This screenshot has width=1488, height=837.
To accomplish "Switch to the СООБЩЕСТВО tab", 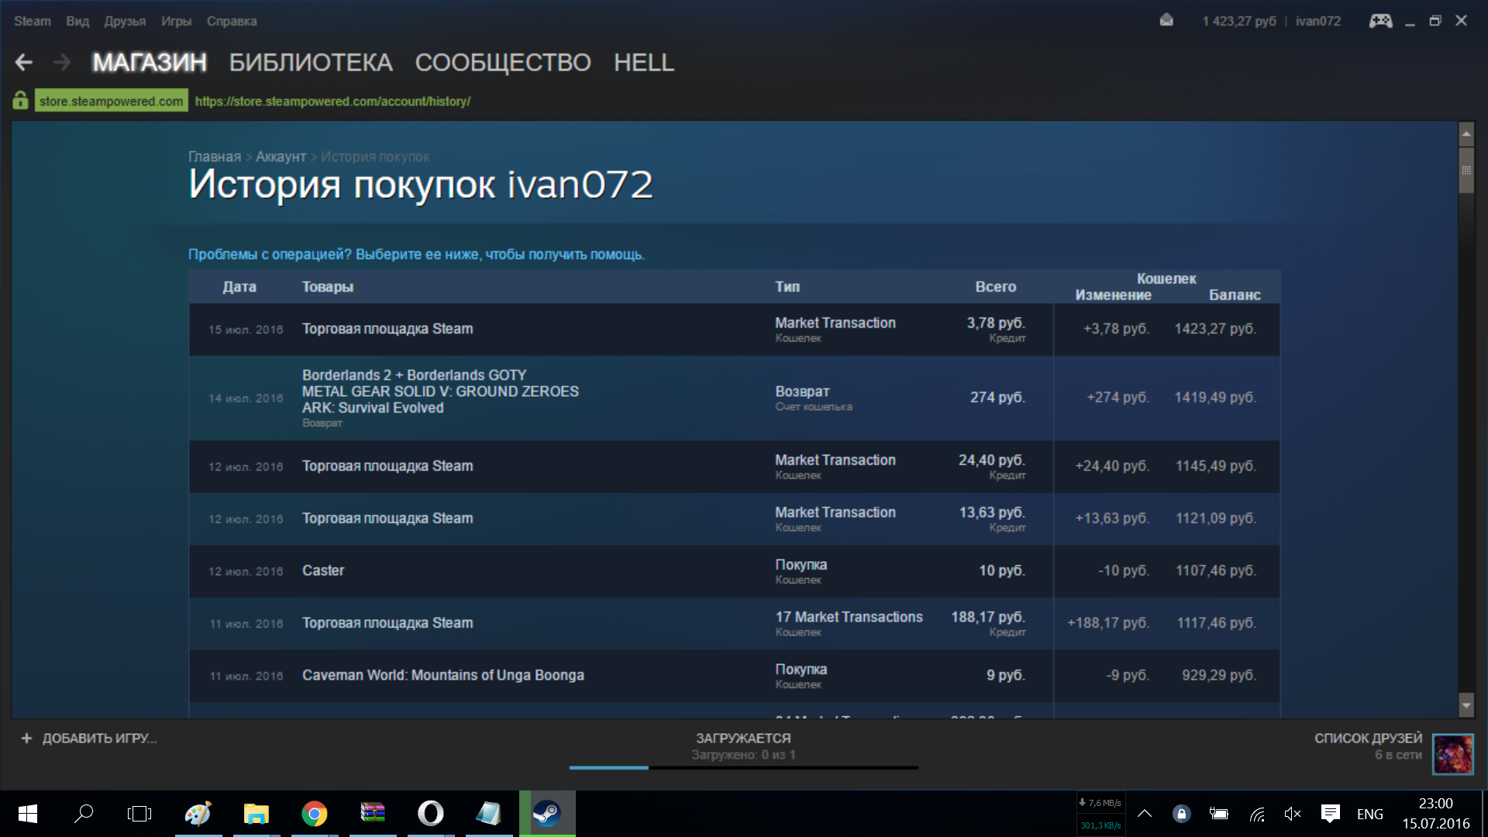I will (503, 62).
